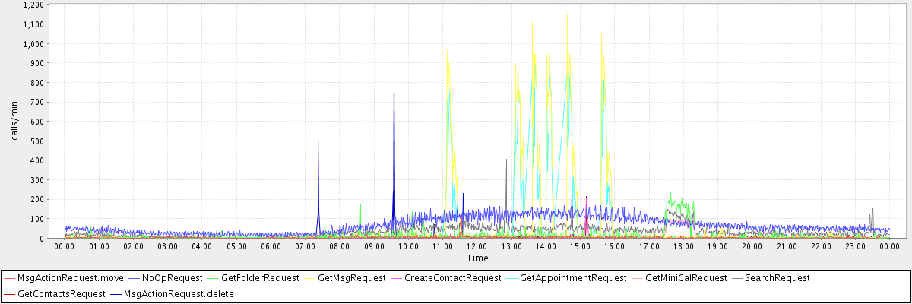912x304 pixels.
Task: Click the 'calls/min' y-axis title
Action: pyautogui.click(x=13, y=121)
